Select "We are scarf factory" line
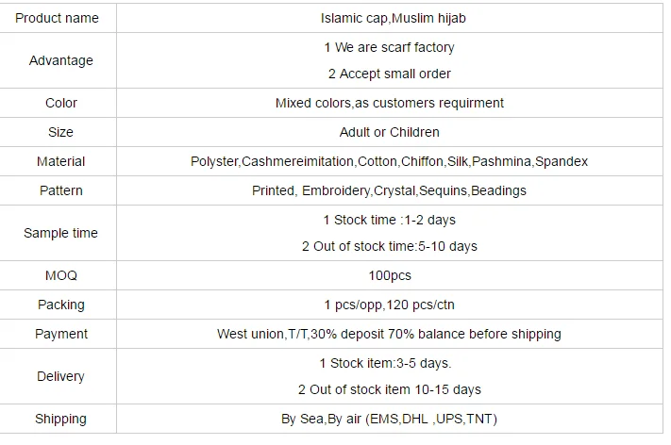Screen dimensions: 671x445 (x=389, y=47)
